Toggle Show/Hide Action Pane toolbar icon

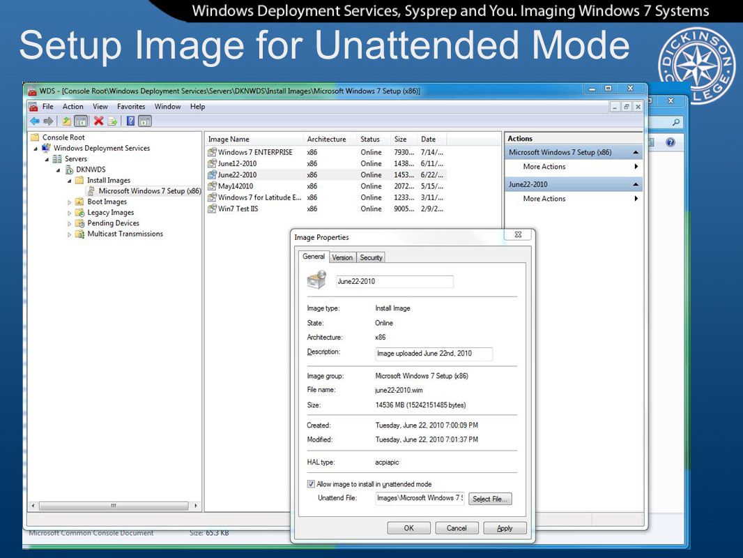coord(145,121)
